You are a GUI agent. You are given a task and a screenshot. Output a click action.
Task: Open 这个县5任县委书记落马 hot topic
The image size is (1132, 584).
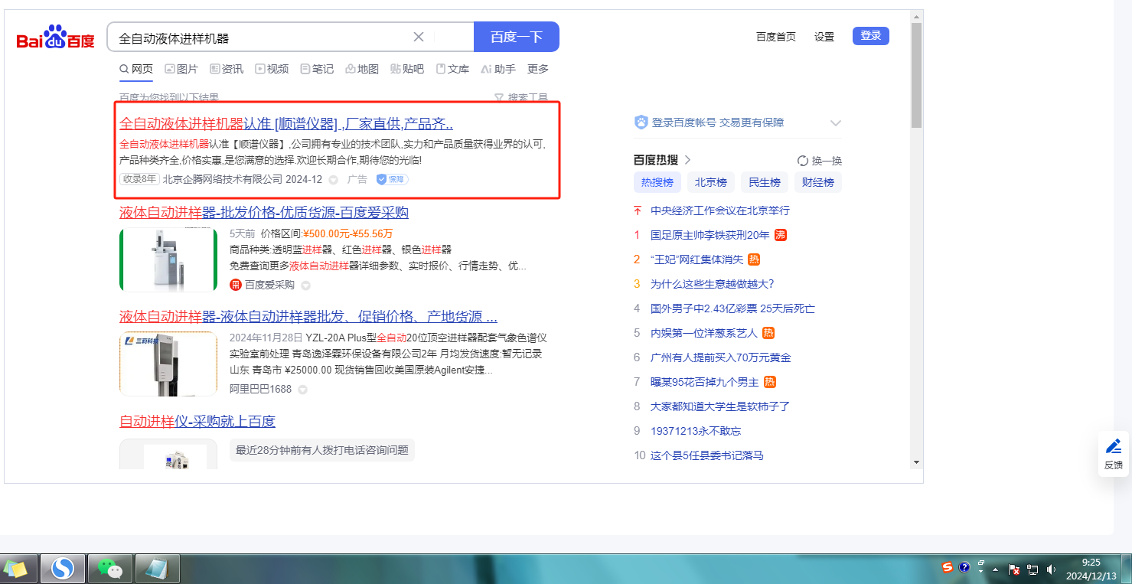[707, 455]
